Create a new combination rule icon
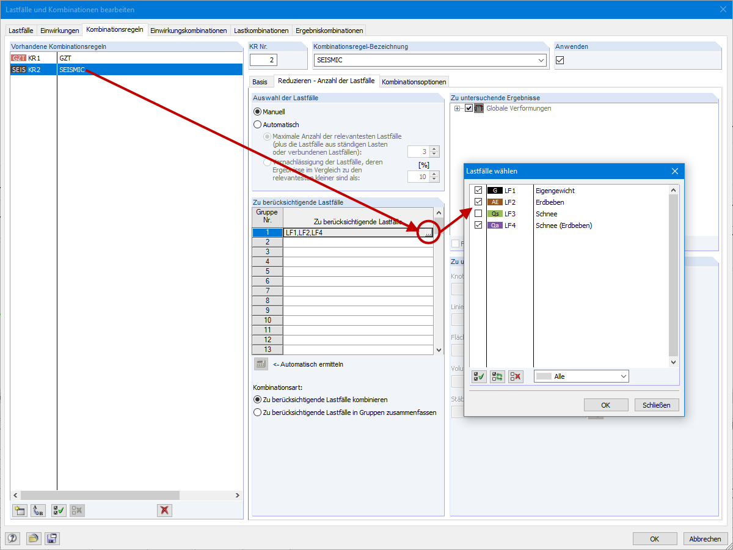The height and width of the screenshot is (550, 733). (x=20, y=511)
